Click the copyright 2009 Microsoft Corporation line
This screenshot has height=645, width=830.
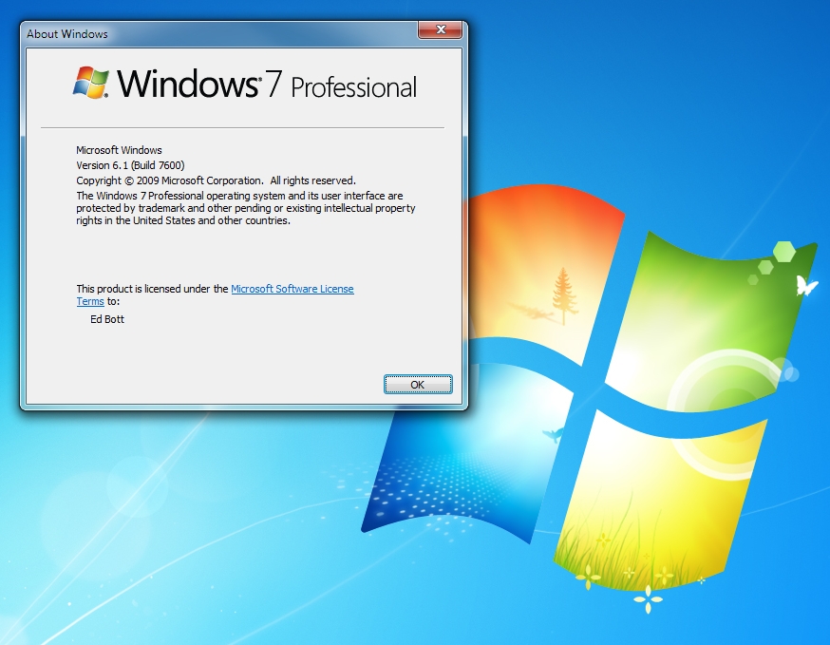[x=216, y=180]
